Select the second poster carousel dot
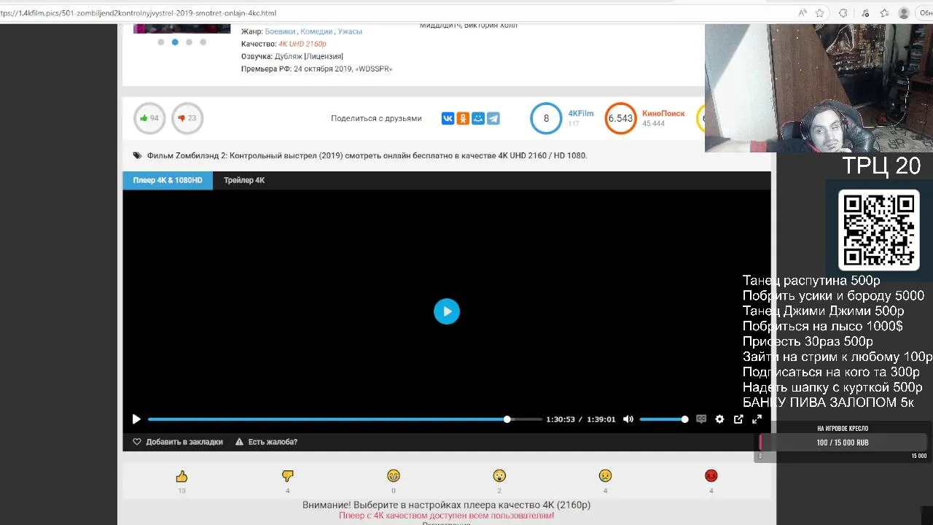The width and height of the screenshot is (933, 525). (x=175, y=42)
